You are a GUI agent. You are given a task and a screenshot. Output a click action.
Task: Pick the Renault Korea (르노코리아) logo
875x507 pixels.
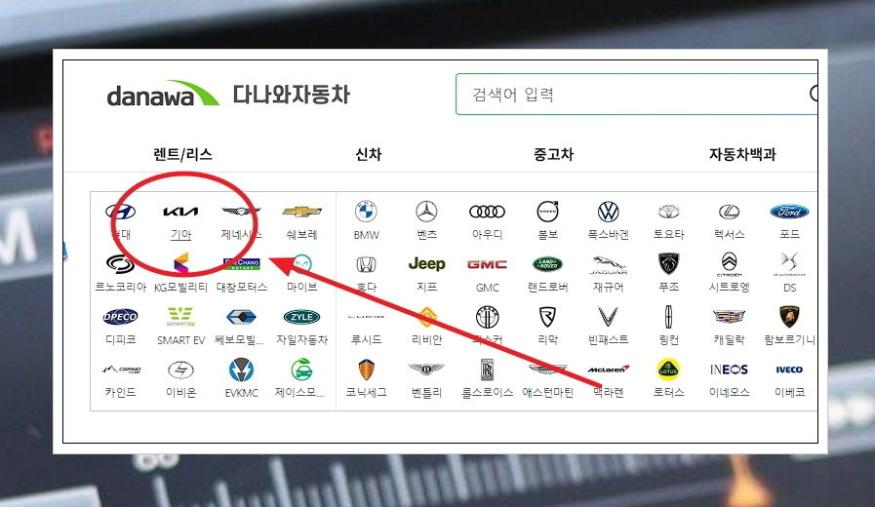pyautogui.click(x=121, y=264)
